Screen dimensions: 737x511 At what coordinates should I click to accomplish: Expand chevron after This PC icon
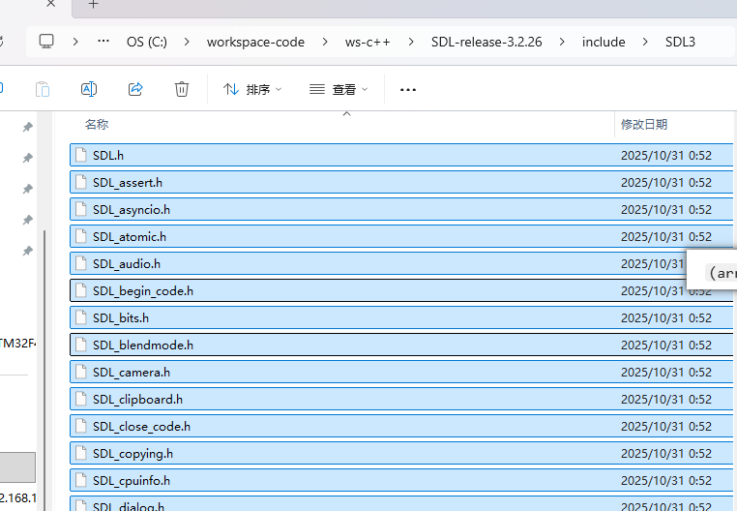click(75, 42)
